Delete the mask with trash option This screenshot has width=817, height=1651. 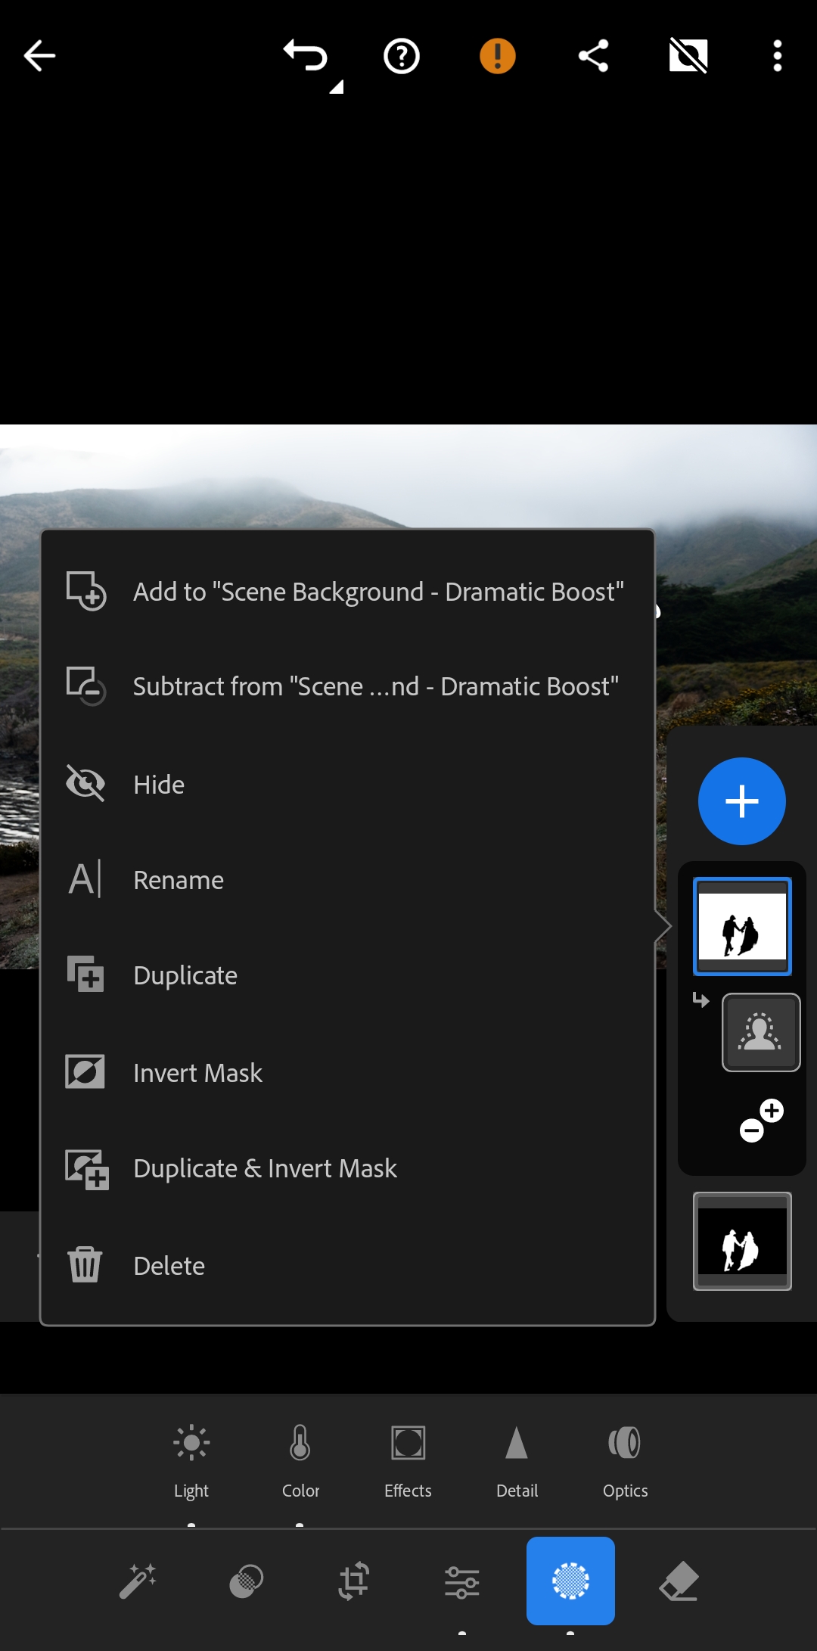169,1266
